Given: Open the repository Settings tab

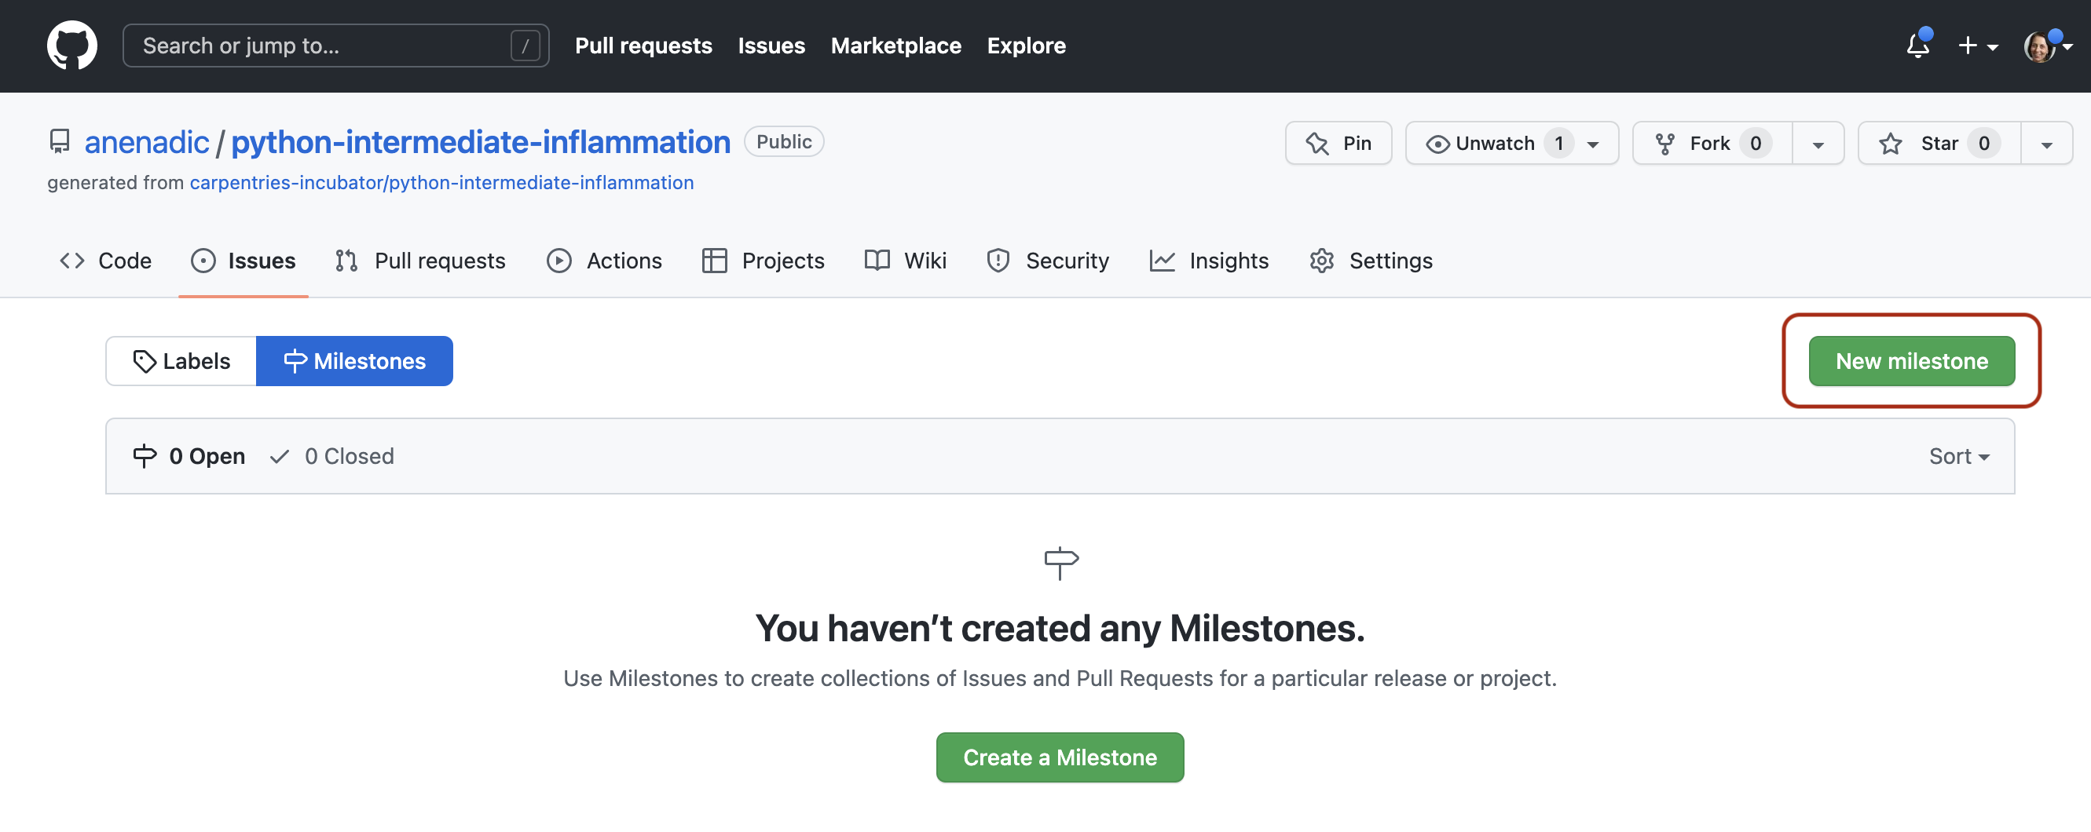Looking at the screenshot, I should pyautogui.click(x=1371, y=261).
